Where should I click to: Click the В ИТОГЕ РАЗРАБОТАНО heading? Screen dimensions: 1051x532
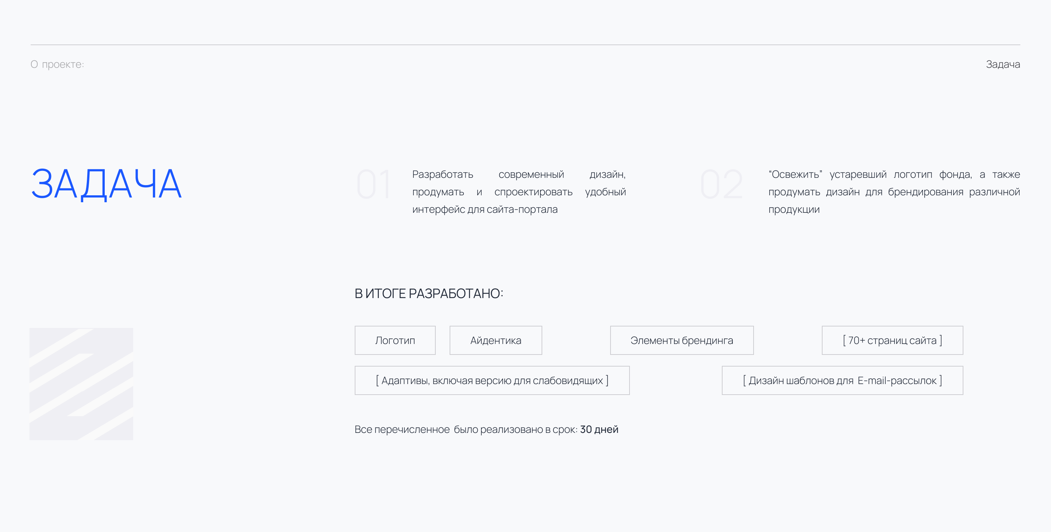click(x=429, y=294)
